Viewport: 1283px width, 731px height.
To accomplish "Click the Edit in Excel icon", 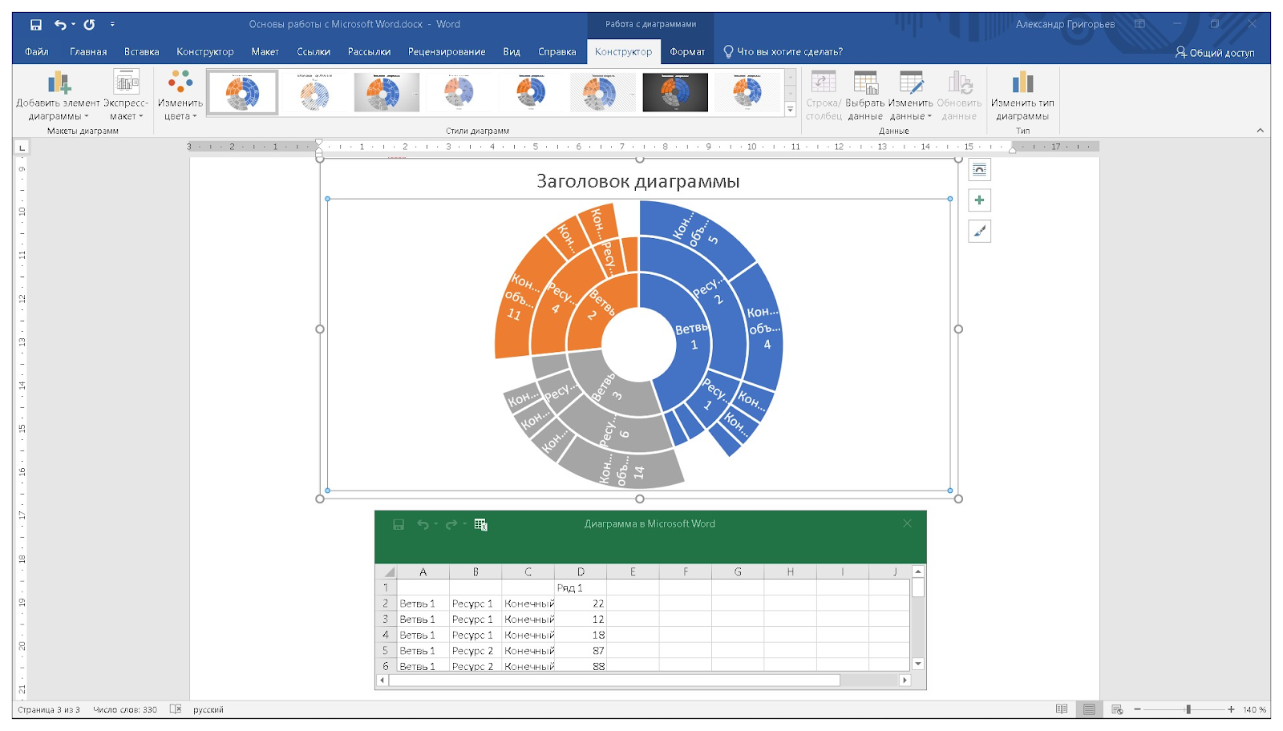I will click(480, 524).
